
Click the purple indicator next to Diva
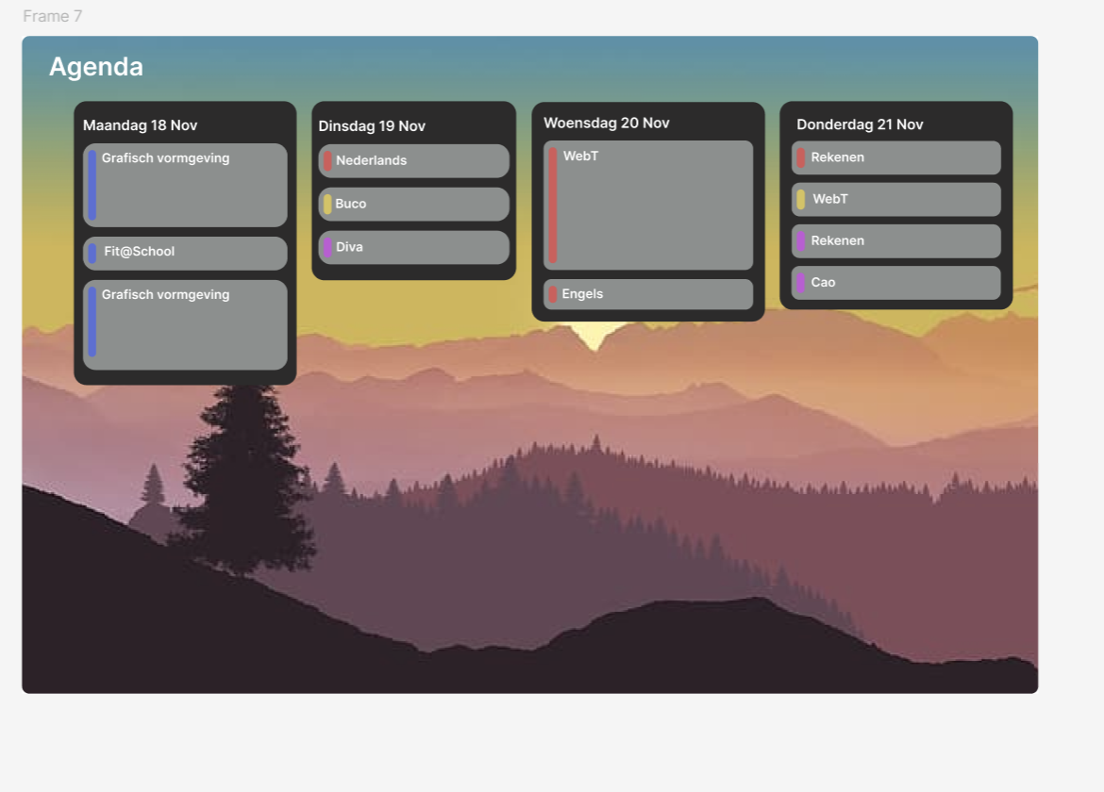click(327, 247)
